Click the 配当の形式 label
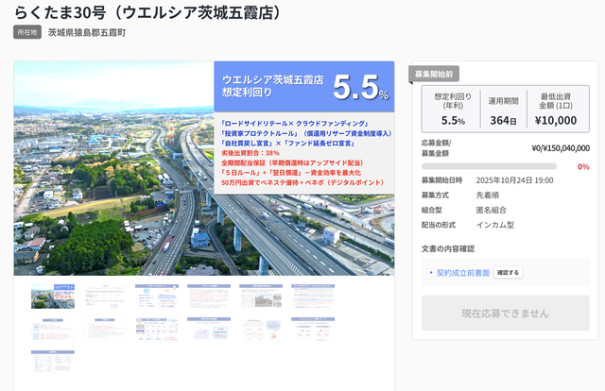This screenshot has width=605, height=391. [439, 225]
